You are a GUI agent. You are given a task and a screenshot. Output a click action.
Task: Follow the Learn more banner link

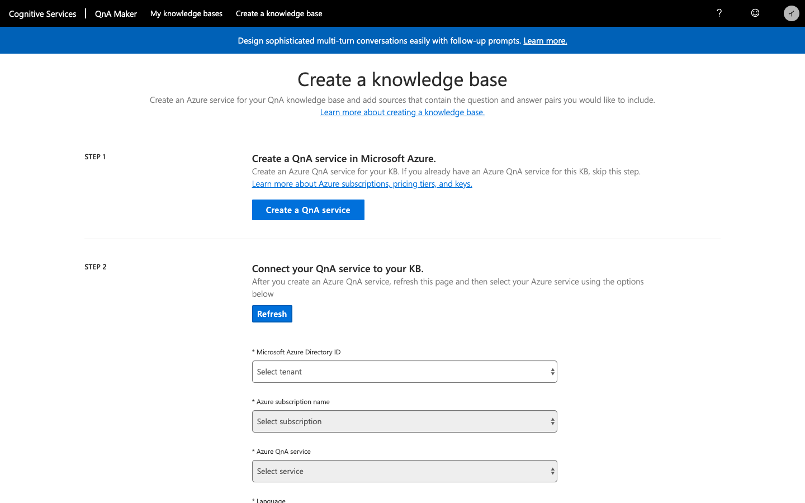[545, 41]
